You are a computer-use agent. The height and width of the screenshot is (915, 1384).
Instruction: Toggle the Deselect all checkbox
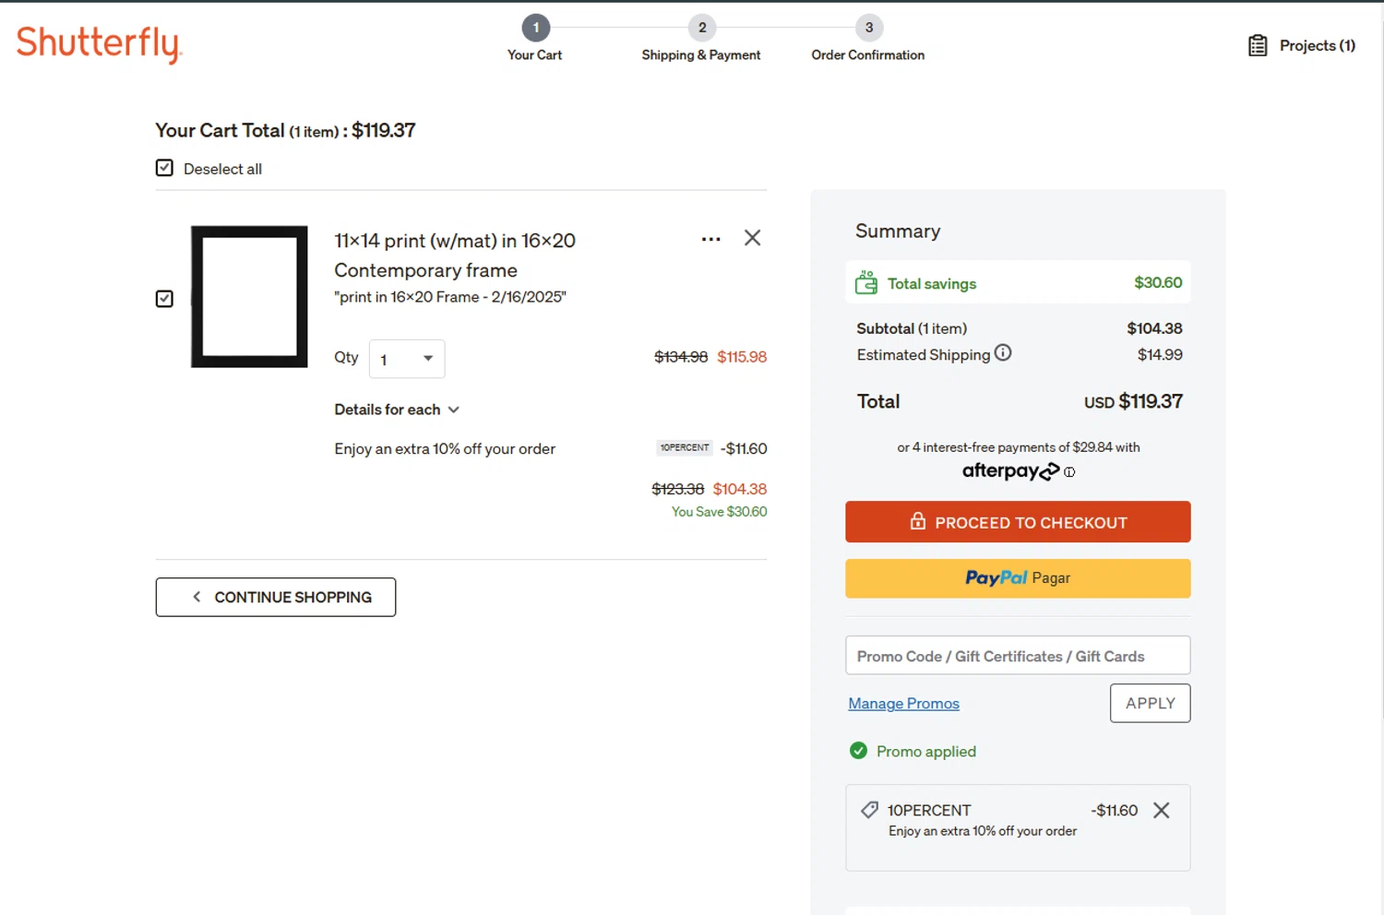click(164, 168)
